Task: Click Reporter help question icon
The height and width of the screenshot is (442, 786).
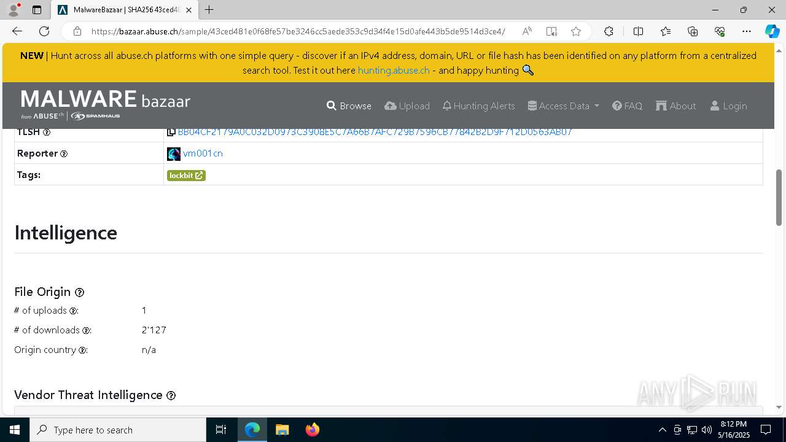Action: coord(64,154)
